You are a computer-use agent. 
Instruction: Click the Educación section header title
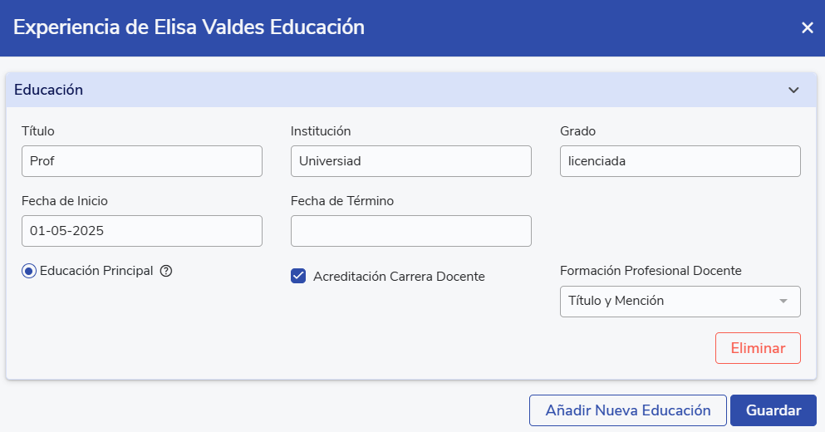[x=49, y=90]
